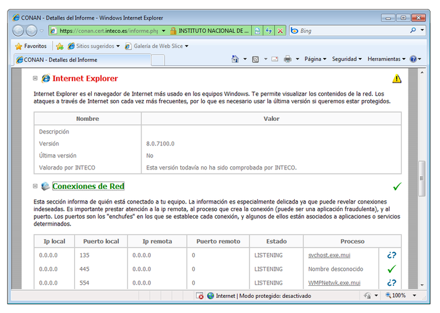Click the ¿? icon on WMPNetwk.exe.mui row

point(392,283)
